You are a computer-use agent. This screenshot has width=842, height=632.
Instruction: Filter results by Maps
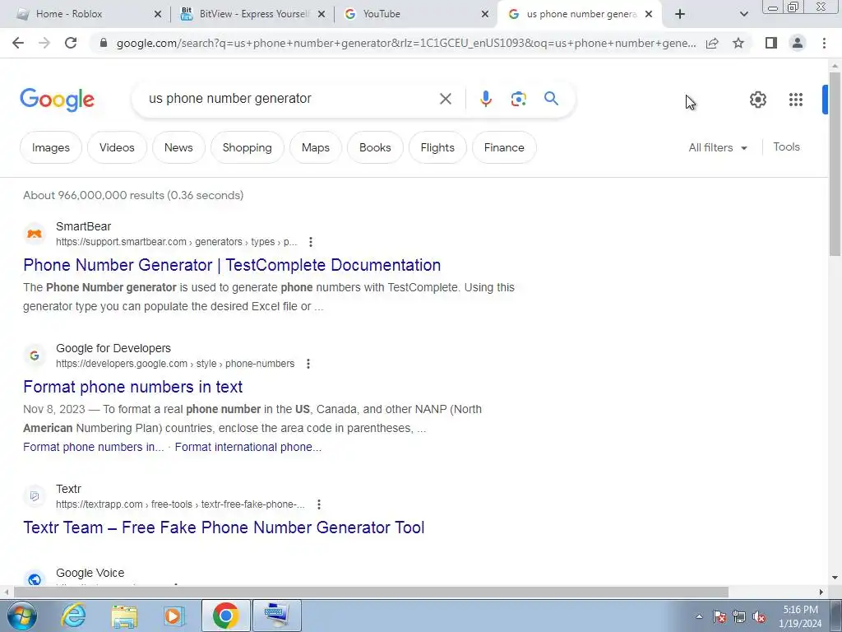click(316, 147)
